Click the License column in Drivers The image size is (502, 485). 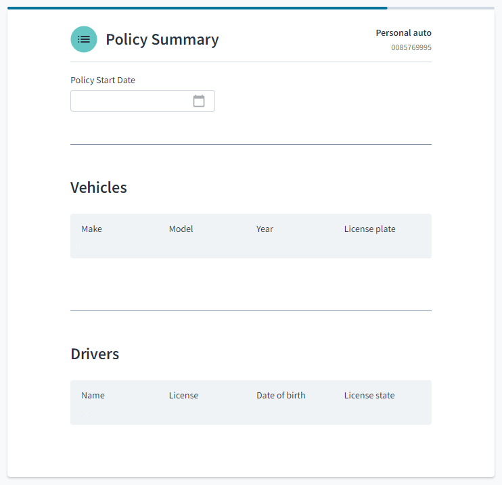point(184,395)
